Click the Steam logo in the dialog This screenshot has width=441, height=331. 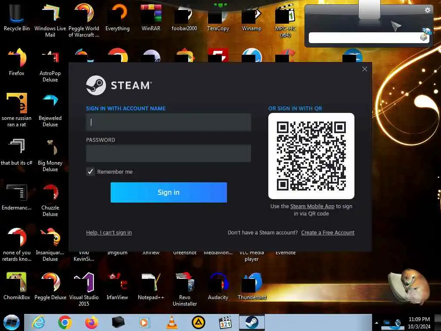(x=119, y=85)
